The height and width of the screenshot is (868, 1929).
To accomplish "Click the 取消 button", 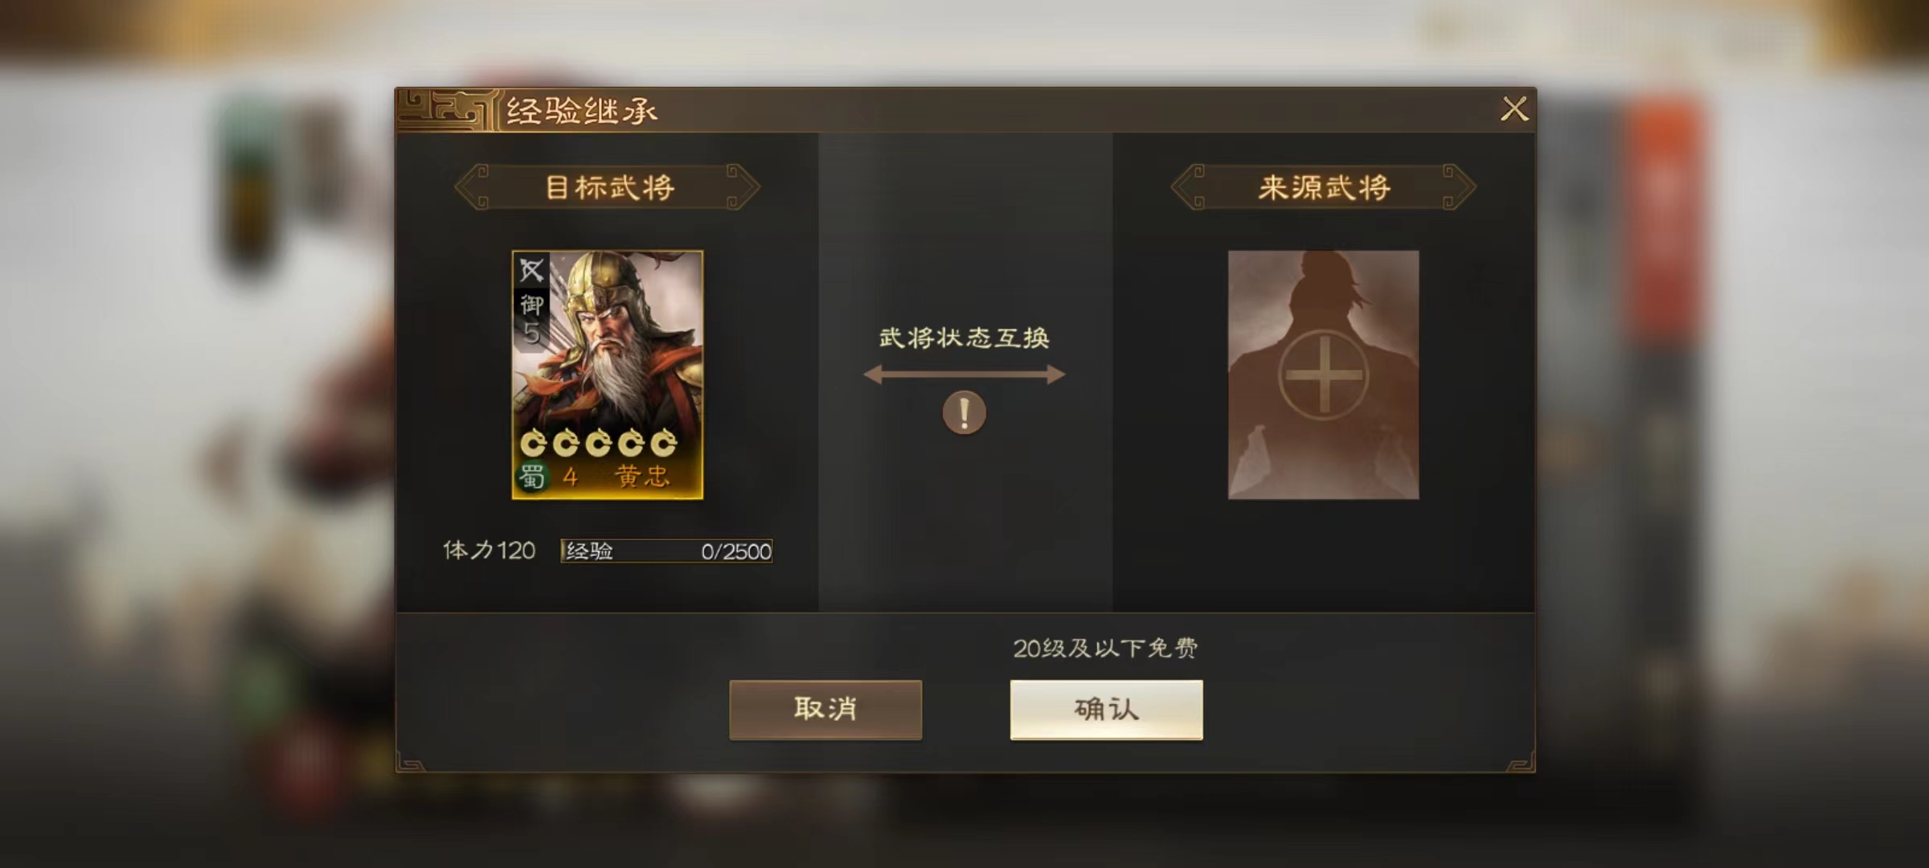I will click(825, 710).
